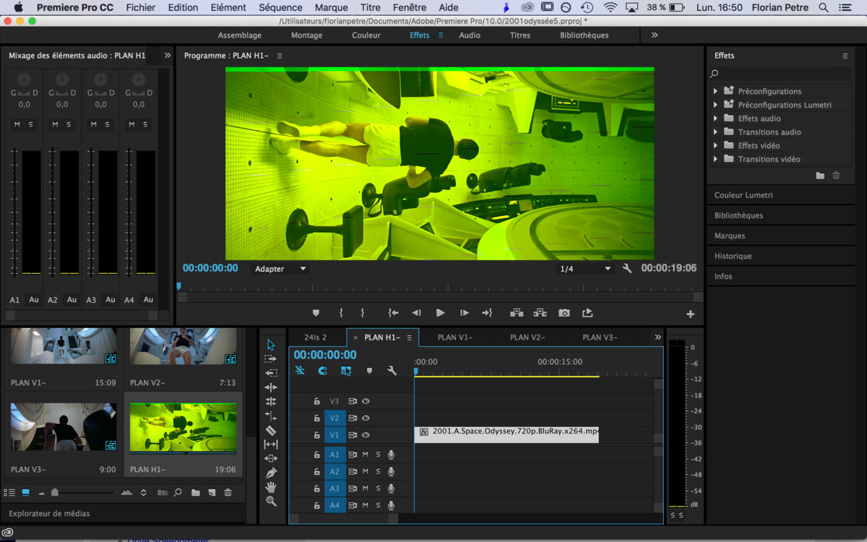Mute audio track A1 in timeline
This screenshot has width=867, height=542.
[x=365, y=455]
